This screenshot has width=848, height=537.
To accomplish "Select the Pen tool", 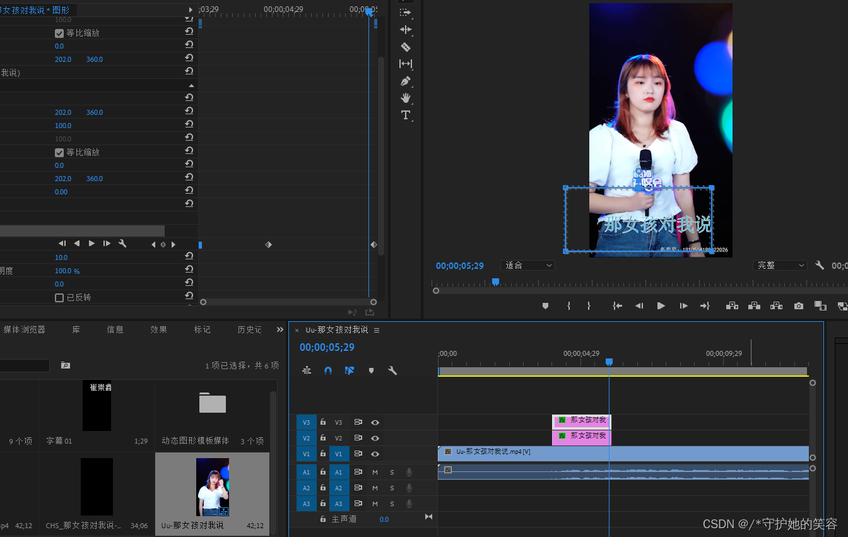I will (x=406, y=81).
